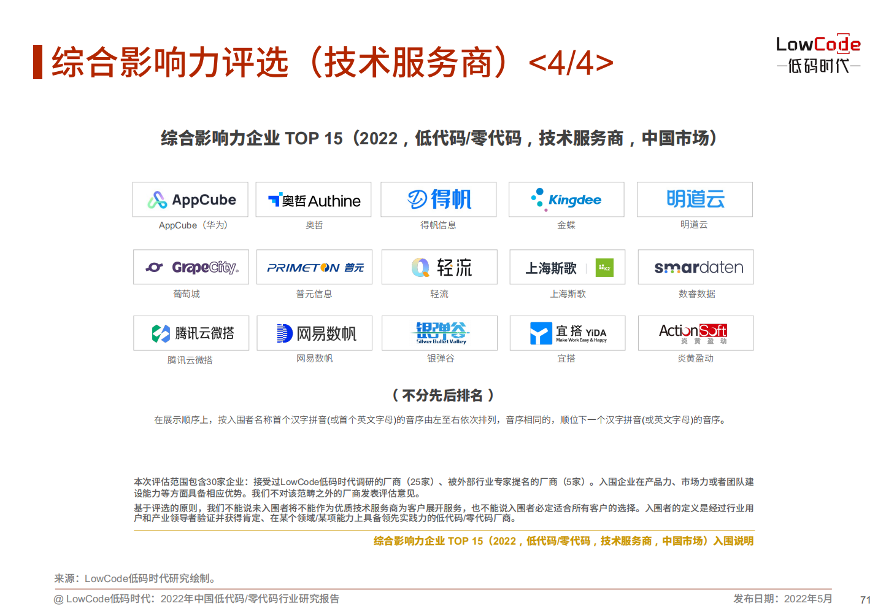
Task: Click the 腾讯云微搭 logo card
Action: point(191,333)
